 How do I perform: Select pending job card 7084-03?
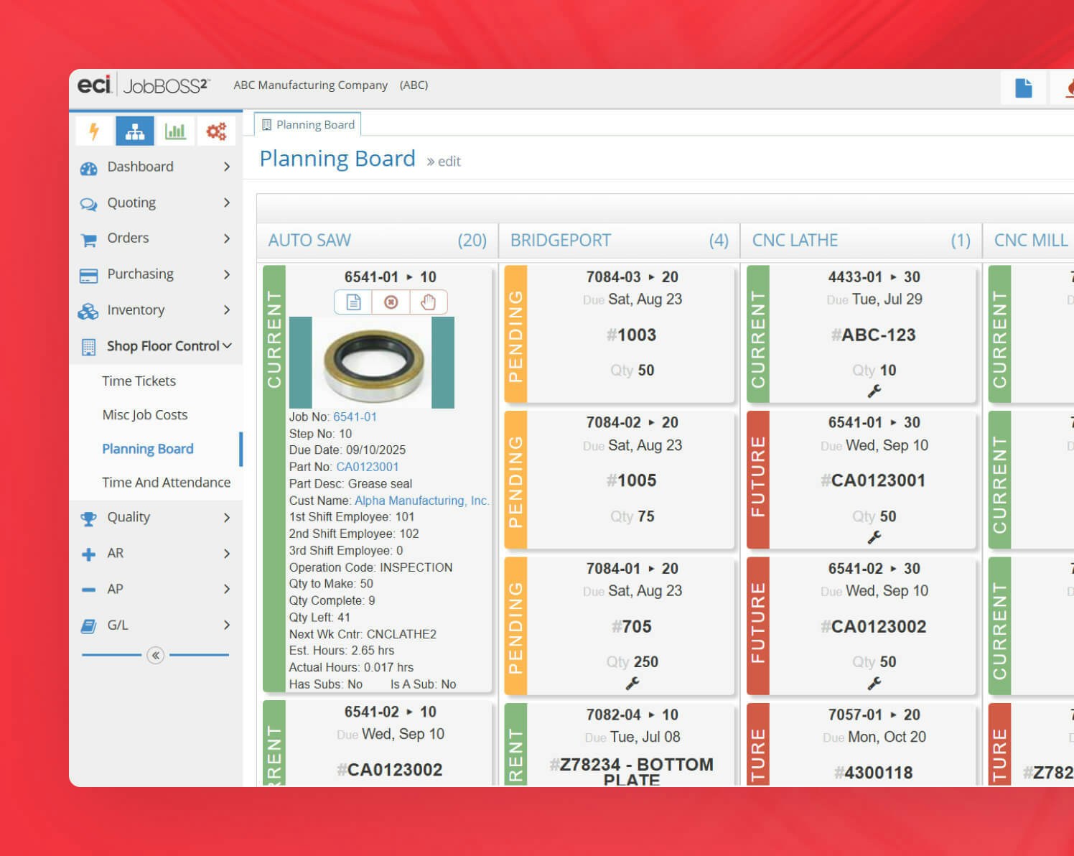(620, 334)
